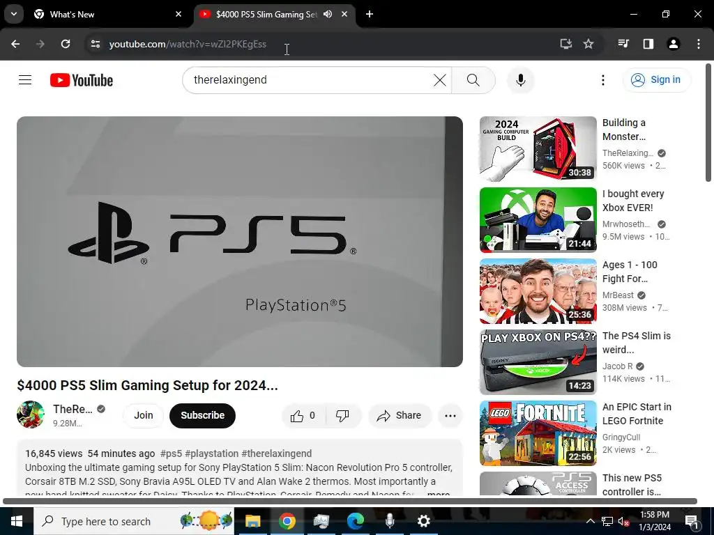Click the Windows taskbar search box
714x535 pixels.
click(134, 521)
